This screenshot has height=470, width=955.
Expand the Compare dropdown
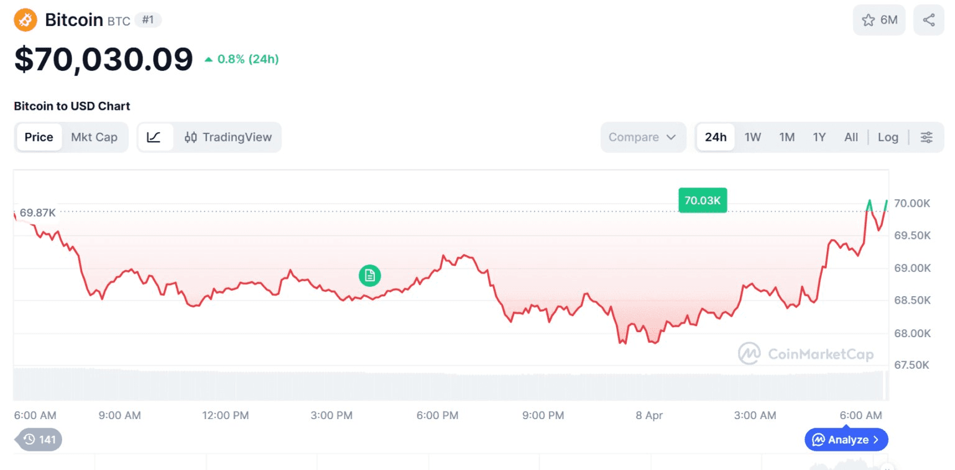pos(642,137)
